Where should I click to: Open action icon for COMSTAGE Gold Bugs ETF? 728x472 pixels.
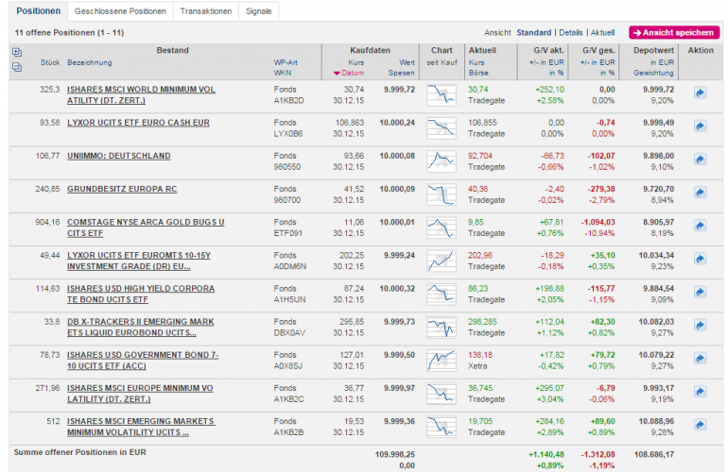(x=701, y=225)
